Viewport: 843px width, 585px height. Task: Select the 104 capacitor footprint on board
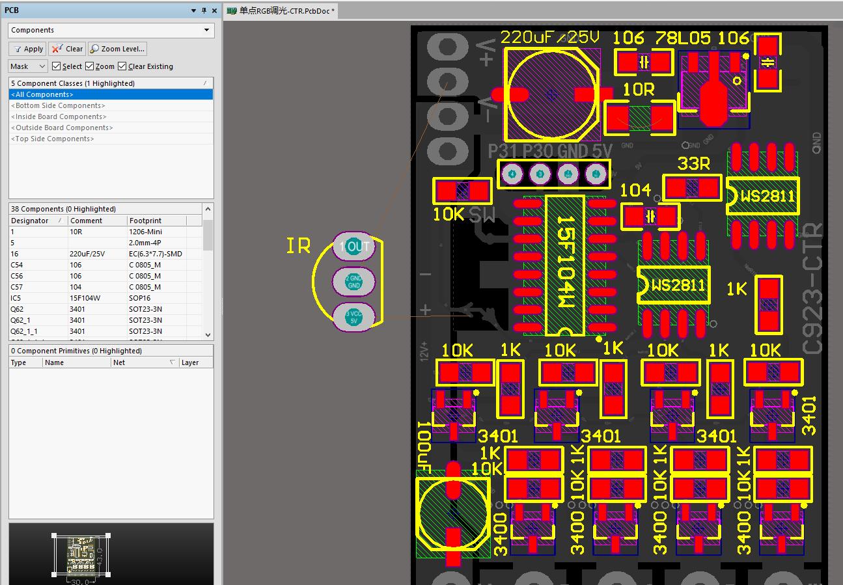point(650,217)
